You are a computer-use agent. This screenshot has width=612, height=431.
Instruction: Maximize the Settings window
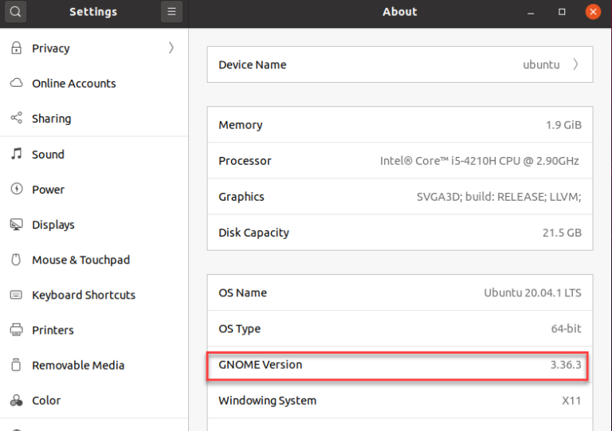click(x=562, y=12)
